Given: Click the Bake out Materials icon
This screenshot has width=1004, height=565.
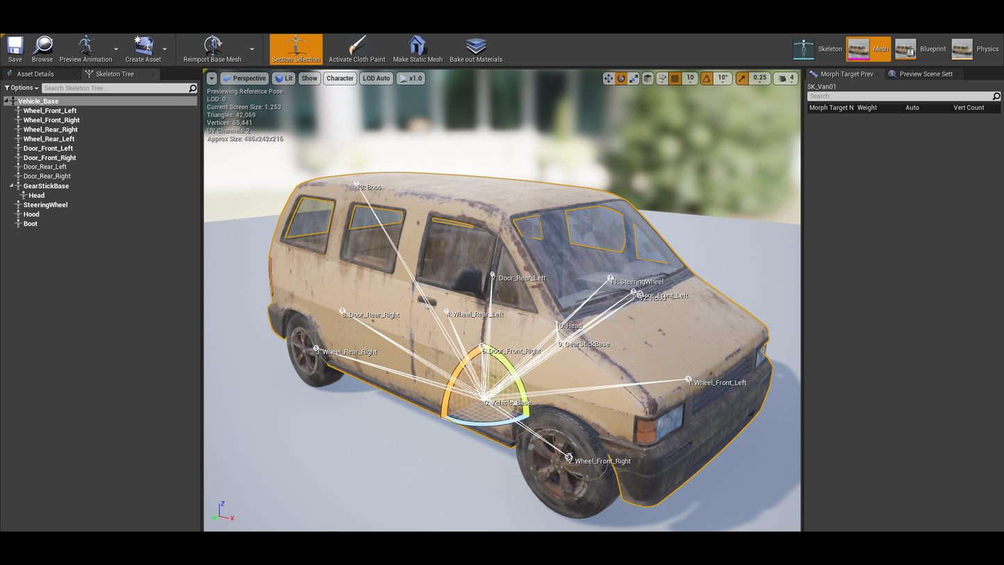Looking at the screenshot, I should pos(476,47).
